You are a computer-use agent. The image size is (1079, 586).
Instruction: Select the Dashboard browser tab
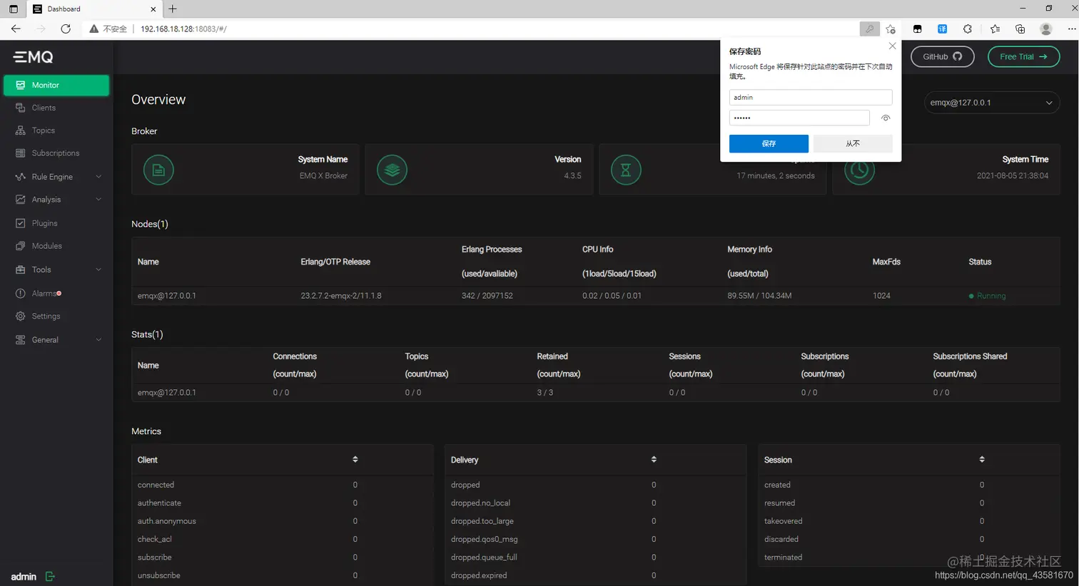click(x=94, y=9)
